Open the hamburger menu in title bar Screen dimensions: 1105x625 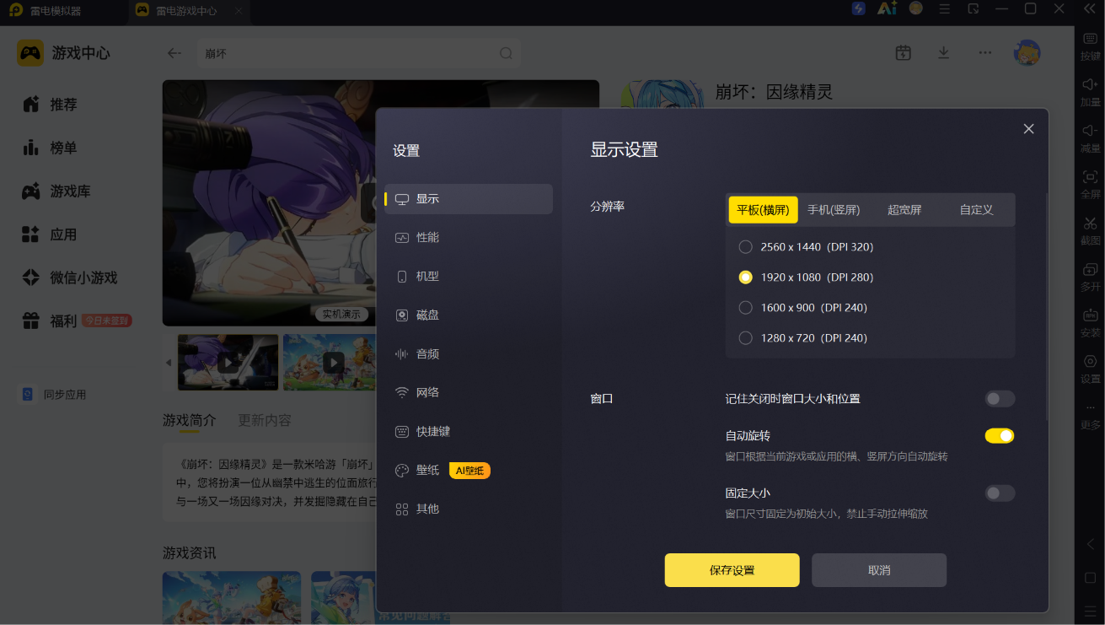click(x=944, y=8)
